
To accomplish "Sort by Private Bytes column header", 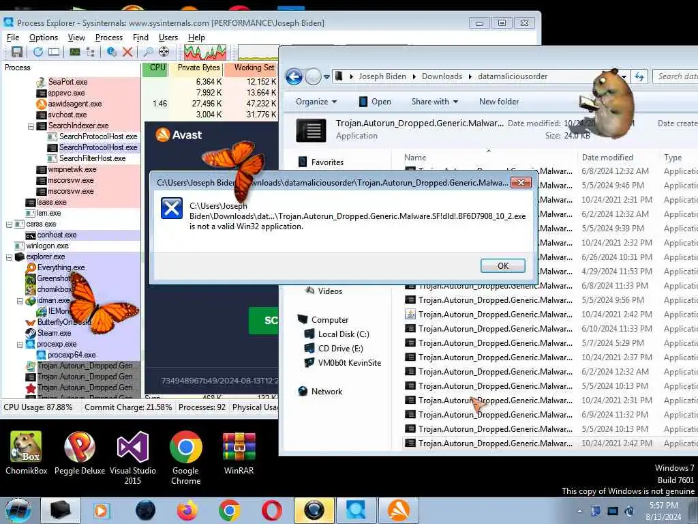I will tap(196, 68).
